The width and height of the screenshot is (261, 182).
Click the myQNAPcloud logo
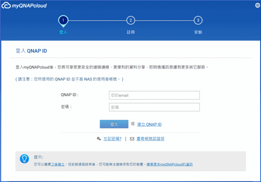coord(24,5)
